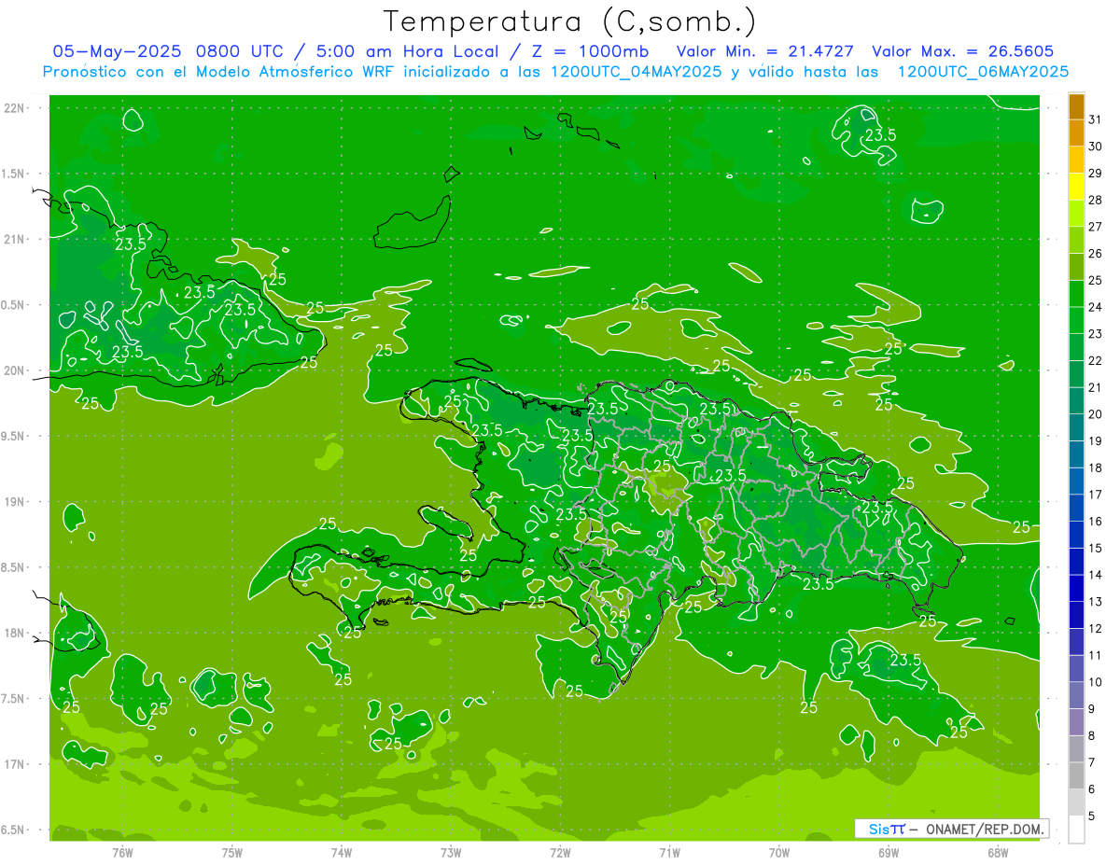Click the '72W' longitude label
This screenshot has height=865, width=1120.
[x=560, y=852]
